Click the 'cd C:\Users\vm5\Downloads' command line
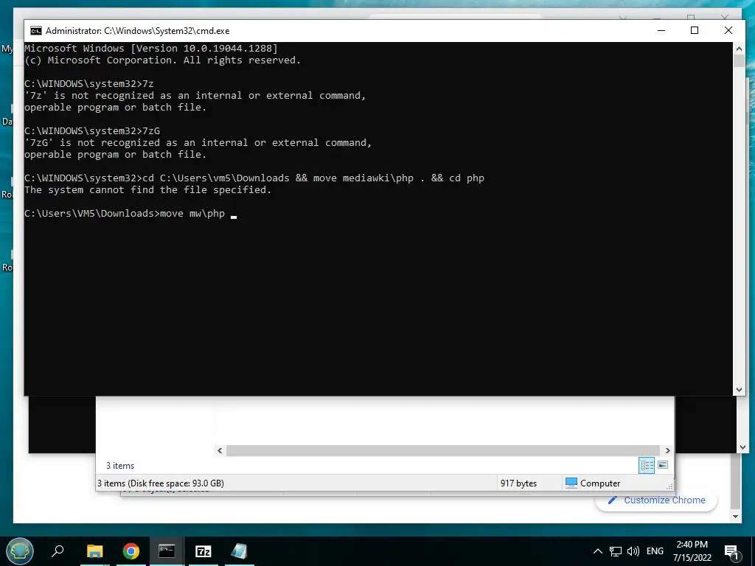Viewport: 755px width, 566px height. click(x=254, y=178)
